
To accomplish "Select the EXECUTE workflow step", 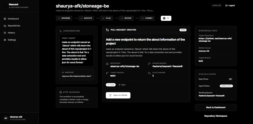I will click(86, 18).
